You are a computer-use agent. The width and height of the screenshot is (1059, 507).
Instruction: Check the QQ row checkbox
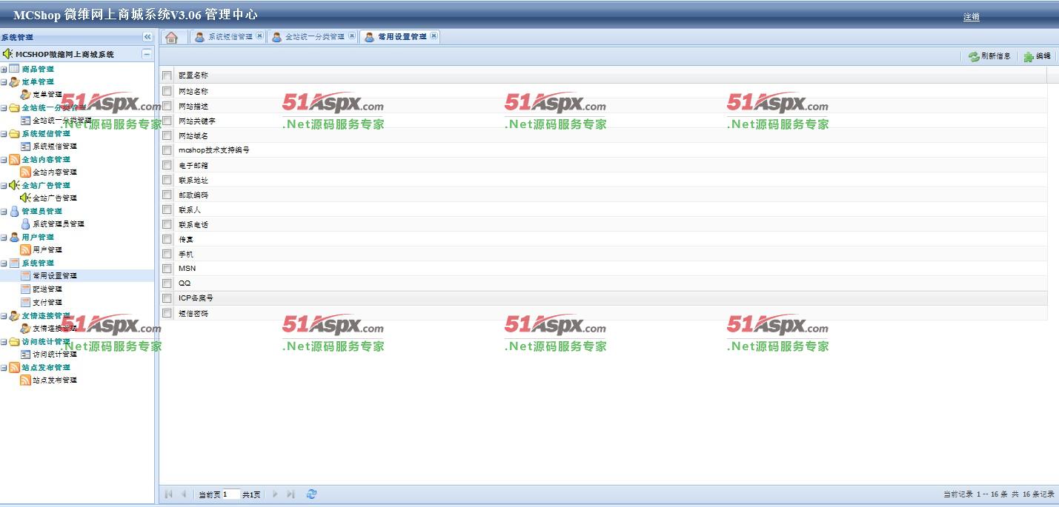(167, 283)
